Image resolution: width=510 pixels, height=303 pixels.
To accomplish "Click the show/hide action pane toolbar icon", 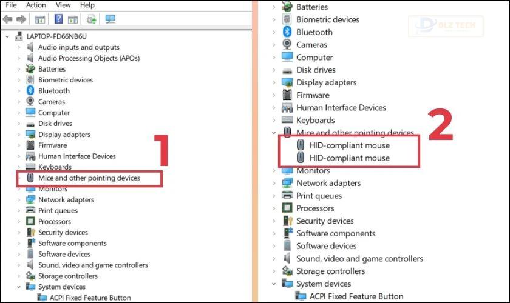I will pyautogui.click(x=72, y=19).
